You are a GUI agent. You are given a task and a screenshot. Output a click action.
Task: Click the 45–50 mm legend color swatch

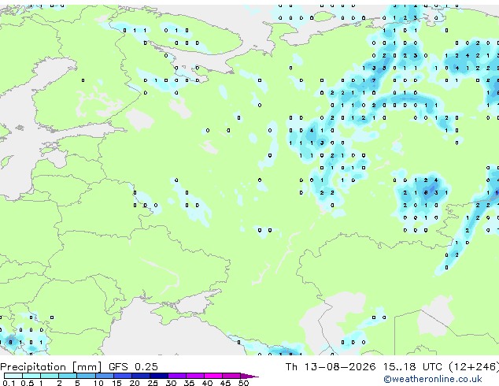pos(231,376)
